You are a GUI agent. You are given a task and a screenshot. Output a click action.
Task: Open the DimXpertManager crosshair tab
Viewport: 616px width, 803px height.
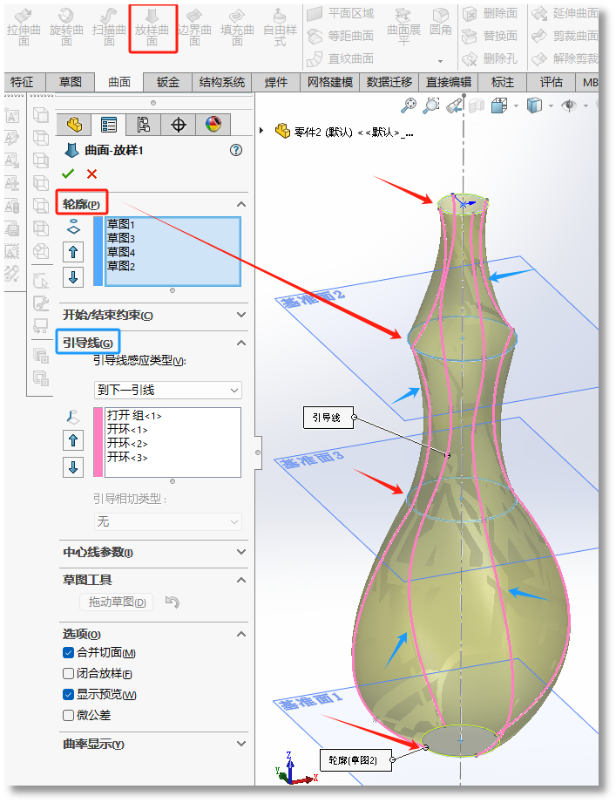click(x=178, y=125)
